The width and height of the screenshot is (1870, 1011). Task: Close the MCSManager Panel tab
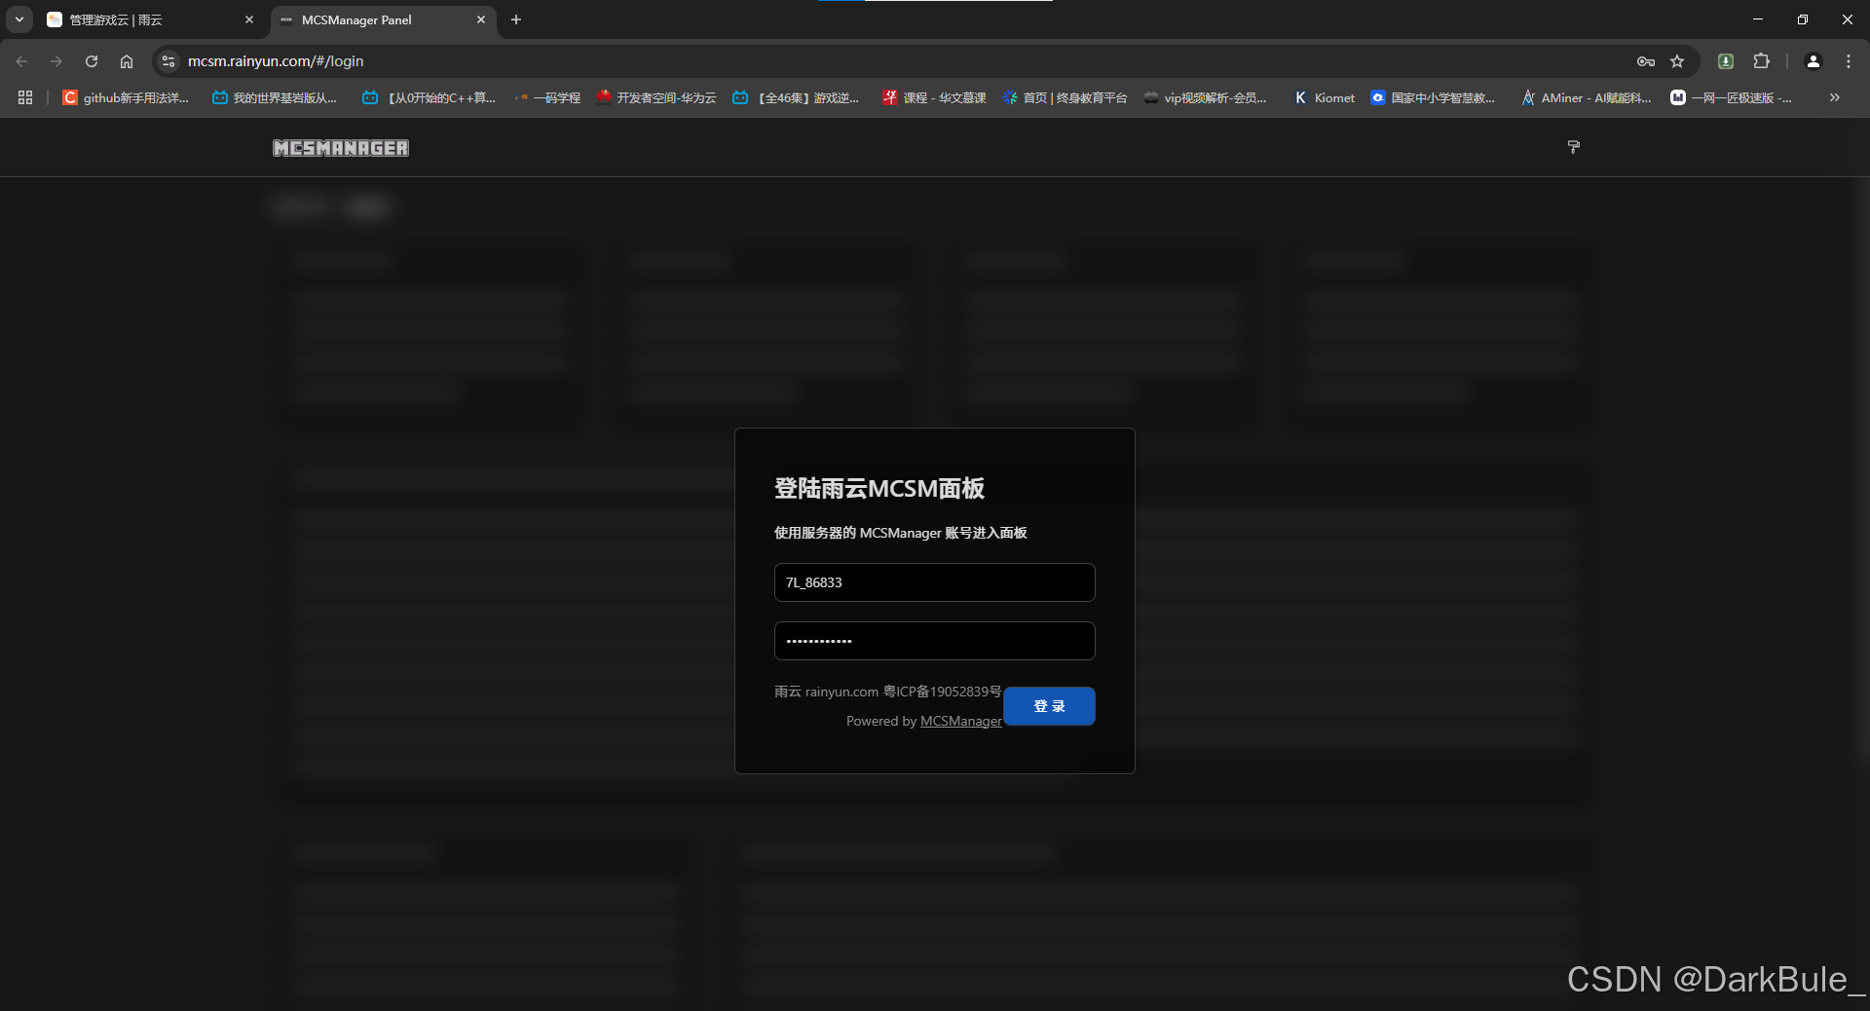click(481, 19)
